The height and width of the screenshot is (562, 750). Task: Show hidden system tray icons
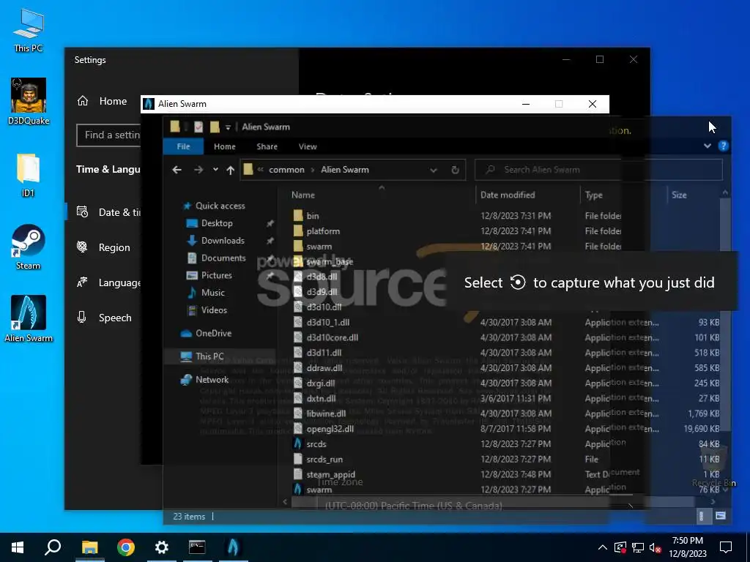point(603,547)
